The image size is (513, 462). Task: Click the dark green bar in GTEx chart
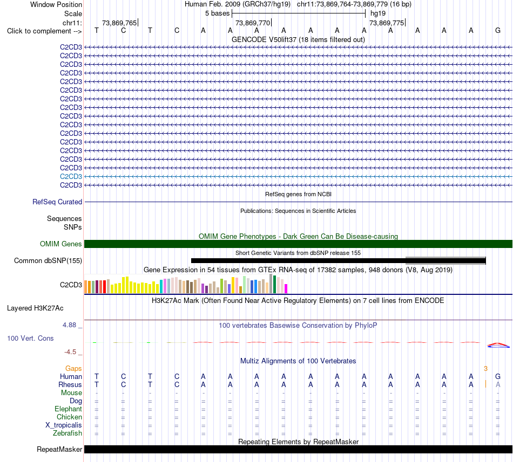tap(274, 285)
